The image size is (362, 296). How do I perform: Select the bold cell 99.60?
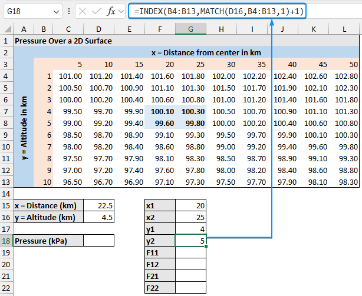[x=160, y=123]
